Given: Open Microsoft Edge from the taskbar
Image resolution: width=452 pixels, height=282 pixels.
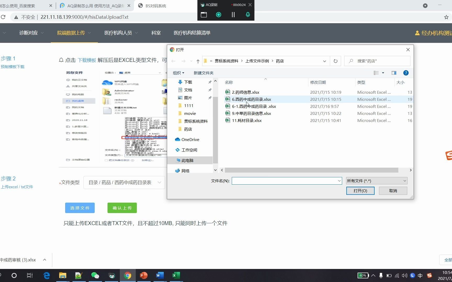Looking at the screenshot, I should (47, 275).
